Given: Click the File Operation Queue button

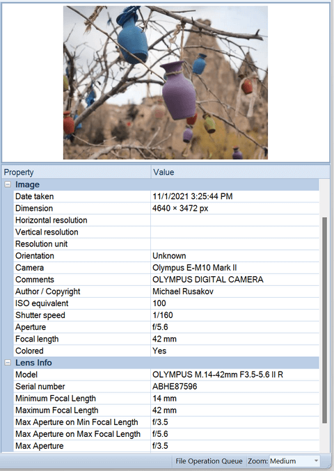Looking at the screenshot, I should click(209, 461).
